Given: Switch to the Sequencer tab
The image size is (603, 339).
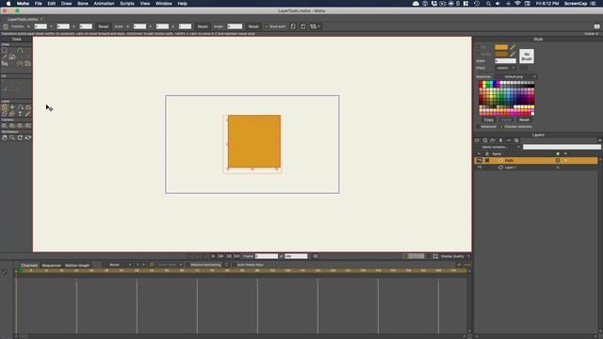Looking at the screenshot, I should tap(52, 266).
